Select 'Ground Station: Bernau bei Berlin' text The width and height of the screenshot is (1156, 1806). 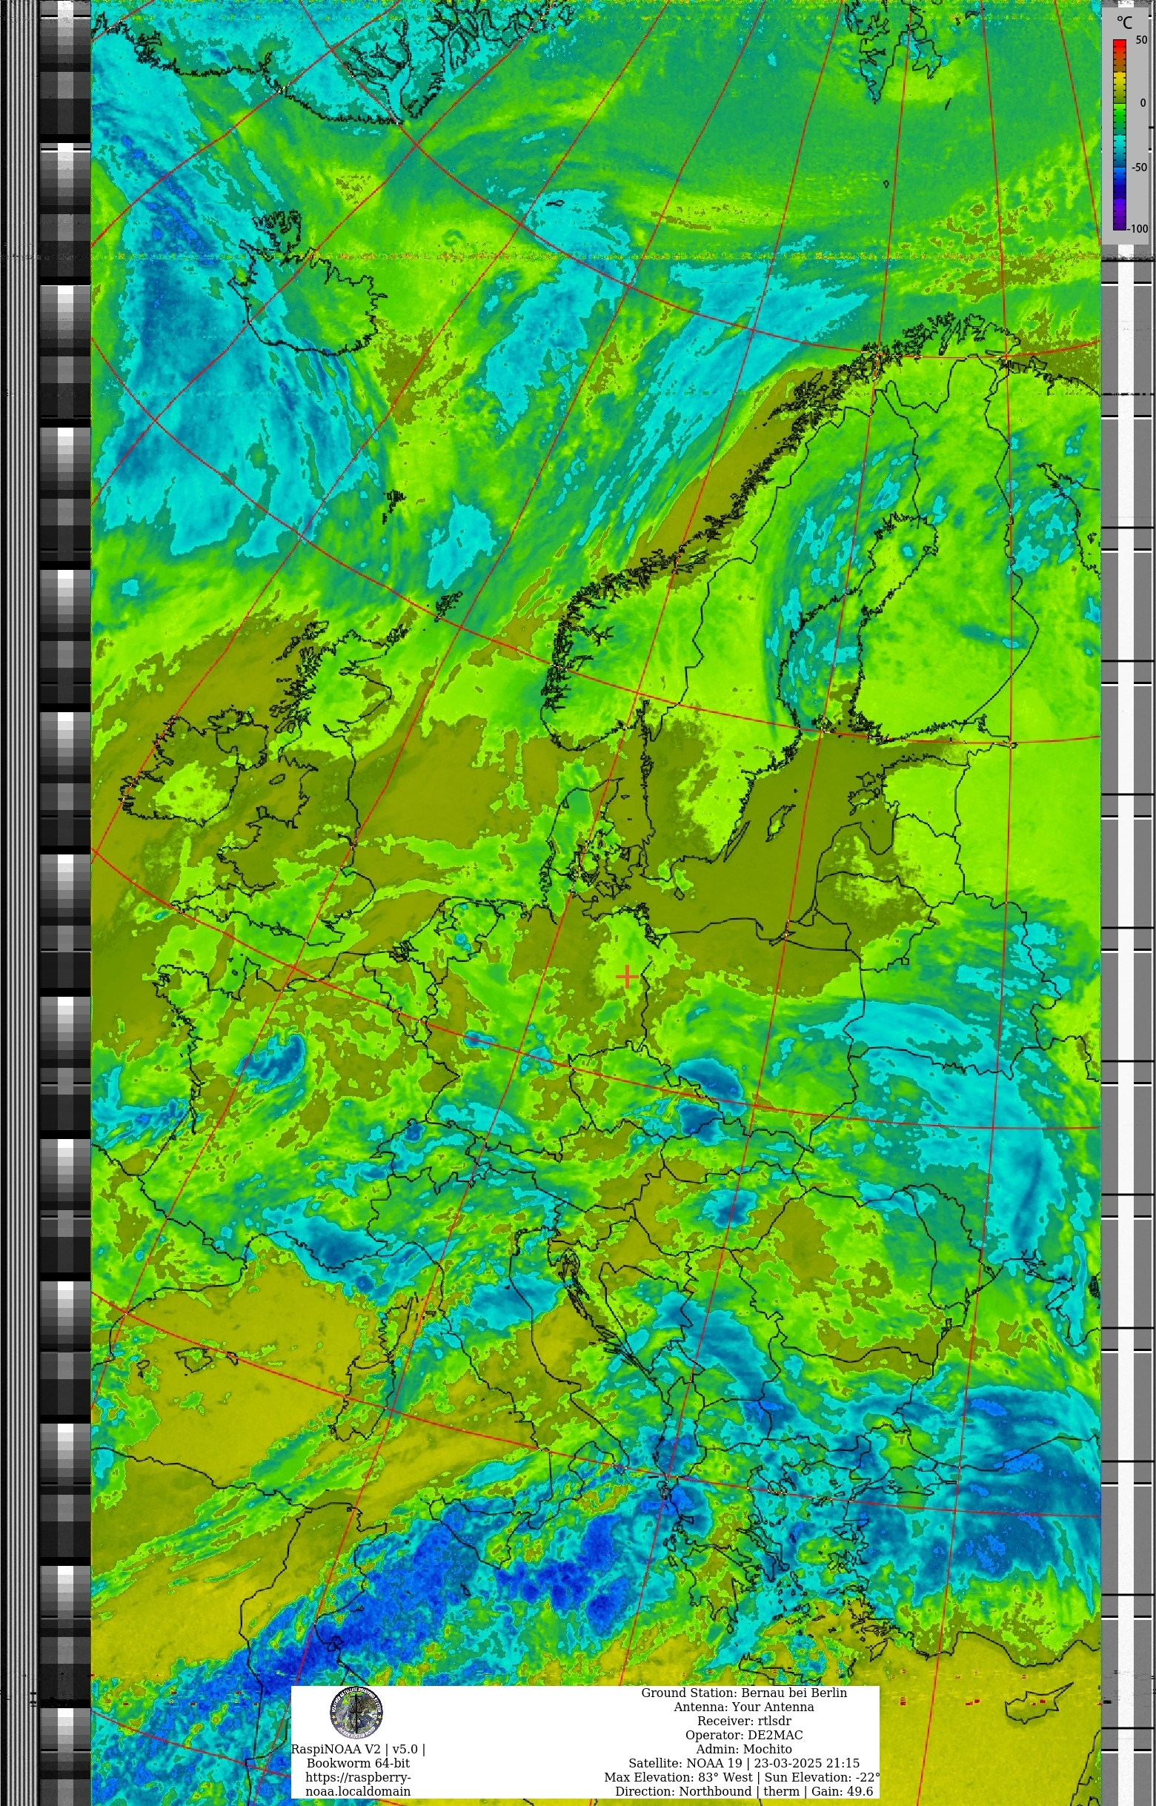[744, 1693]
